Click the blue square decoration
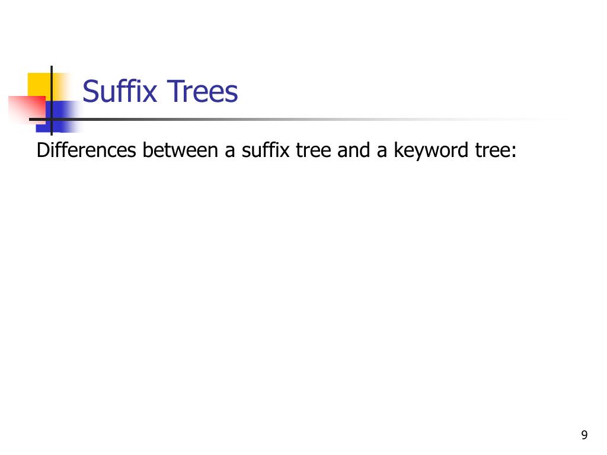 59,117
